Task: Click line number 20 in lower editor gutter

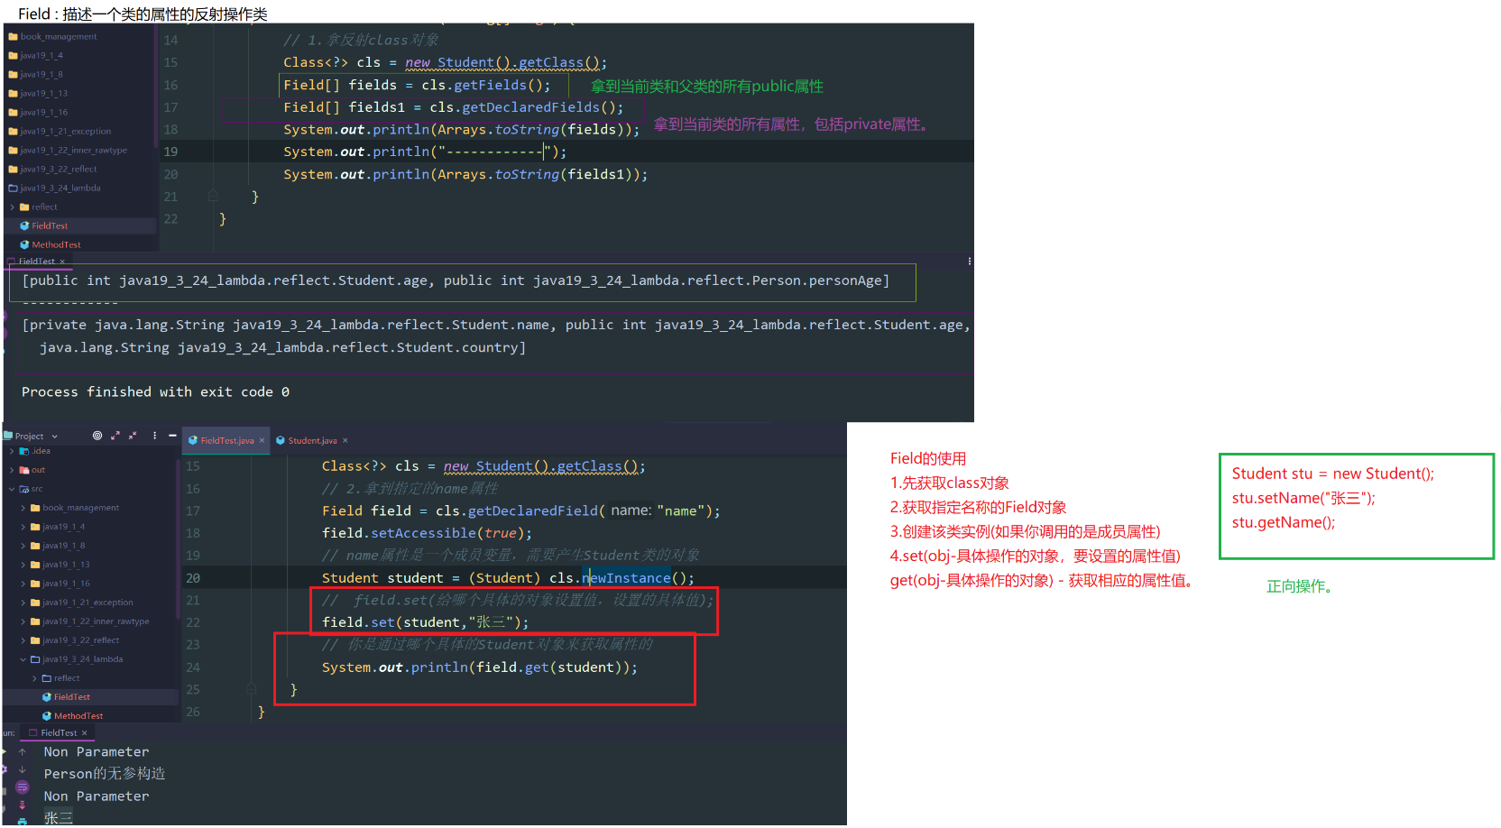Action: pyautogui.click(x=193, y=578)
